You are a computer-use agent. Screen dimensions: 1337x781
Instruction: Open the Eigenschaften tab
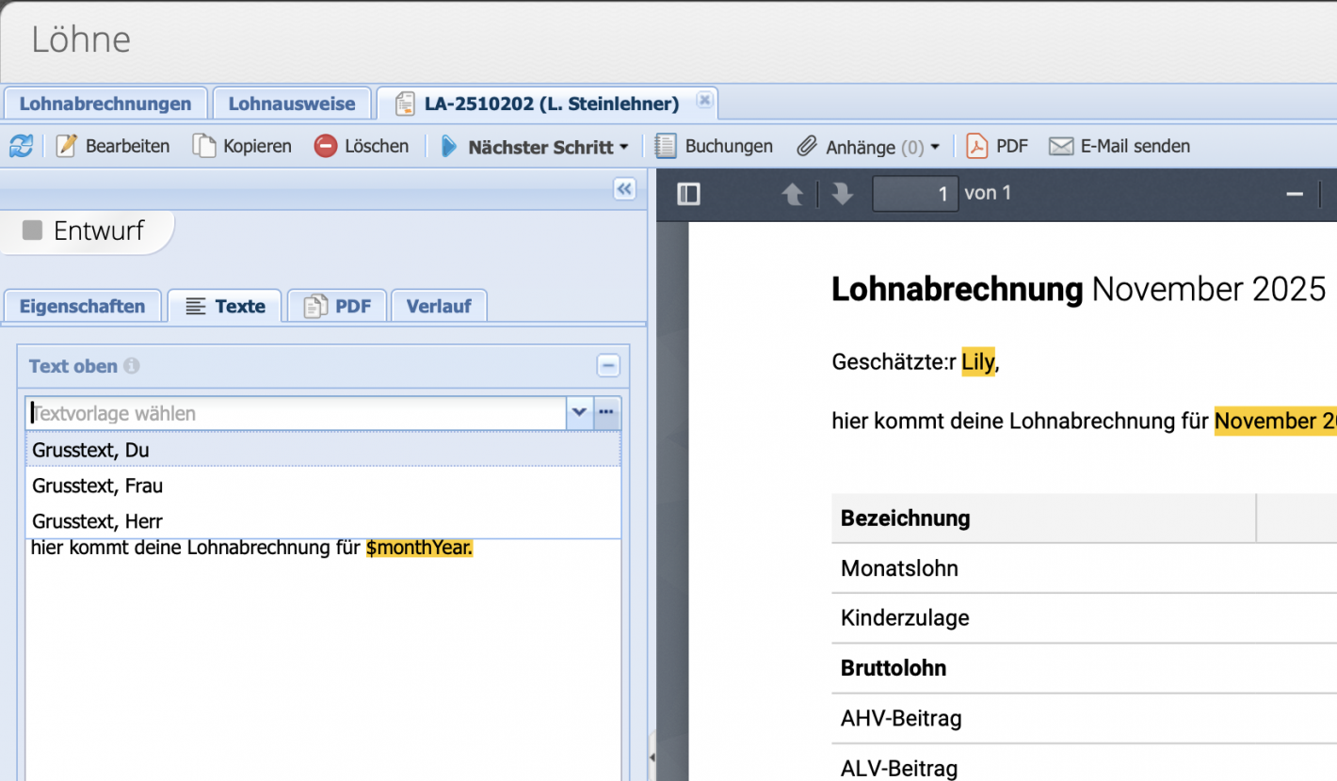[82, 305]
